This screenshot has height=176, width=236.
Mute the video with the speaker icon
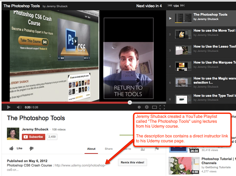[x=19, y=107]
